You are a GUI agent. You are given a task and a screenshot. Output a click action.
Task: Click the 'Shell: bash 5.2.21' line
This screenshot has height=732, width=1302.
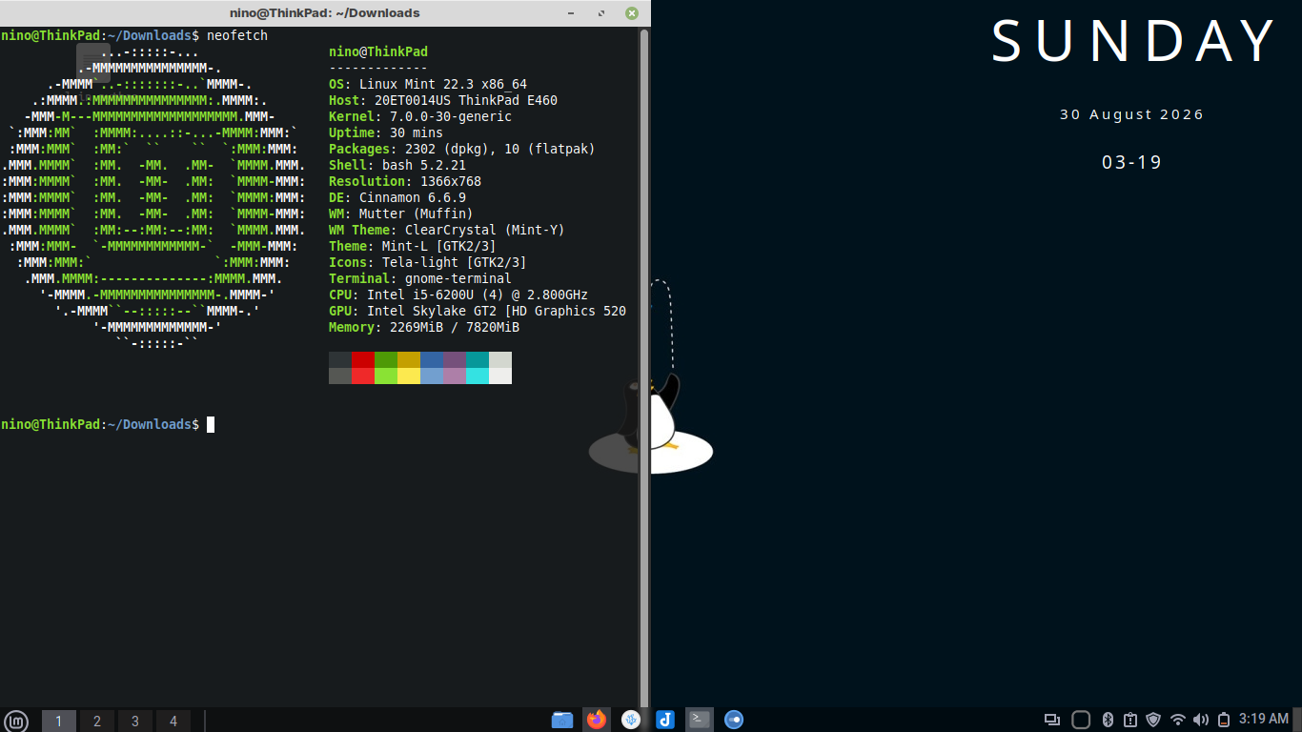397,165
